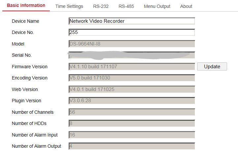Click the Device Name input field
This screenshot has height=154, width=238.
pyautogui.click(x=132, y=21)
